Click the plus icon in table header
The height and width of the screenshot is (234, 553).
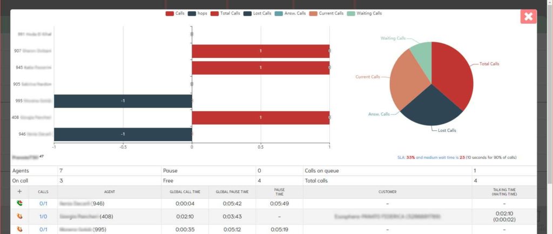pos(20,191)
